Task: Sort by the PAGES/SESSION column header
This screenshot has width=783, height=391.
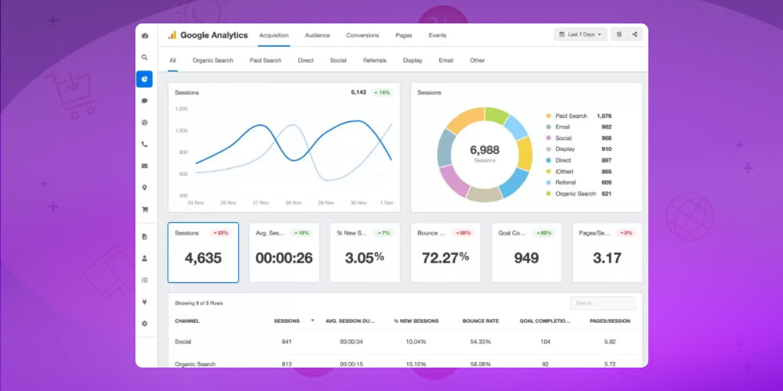Action: point(610,321)
